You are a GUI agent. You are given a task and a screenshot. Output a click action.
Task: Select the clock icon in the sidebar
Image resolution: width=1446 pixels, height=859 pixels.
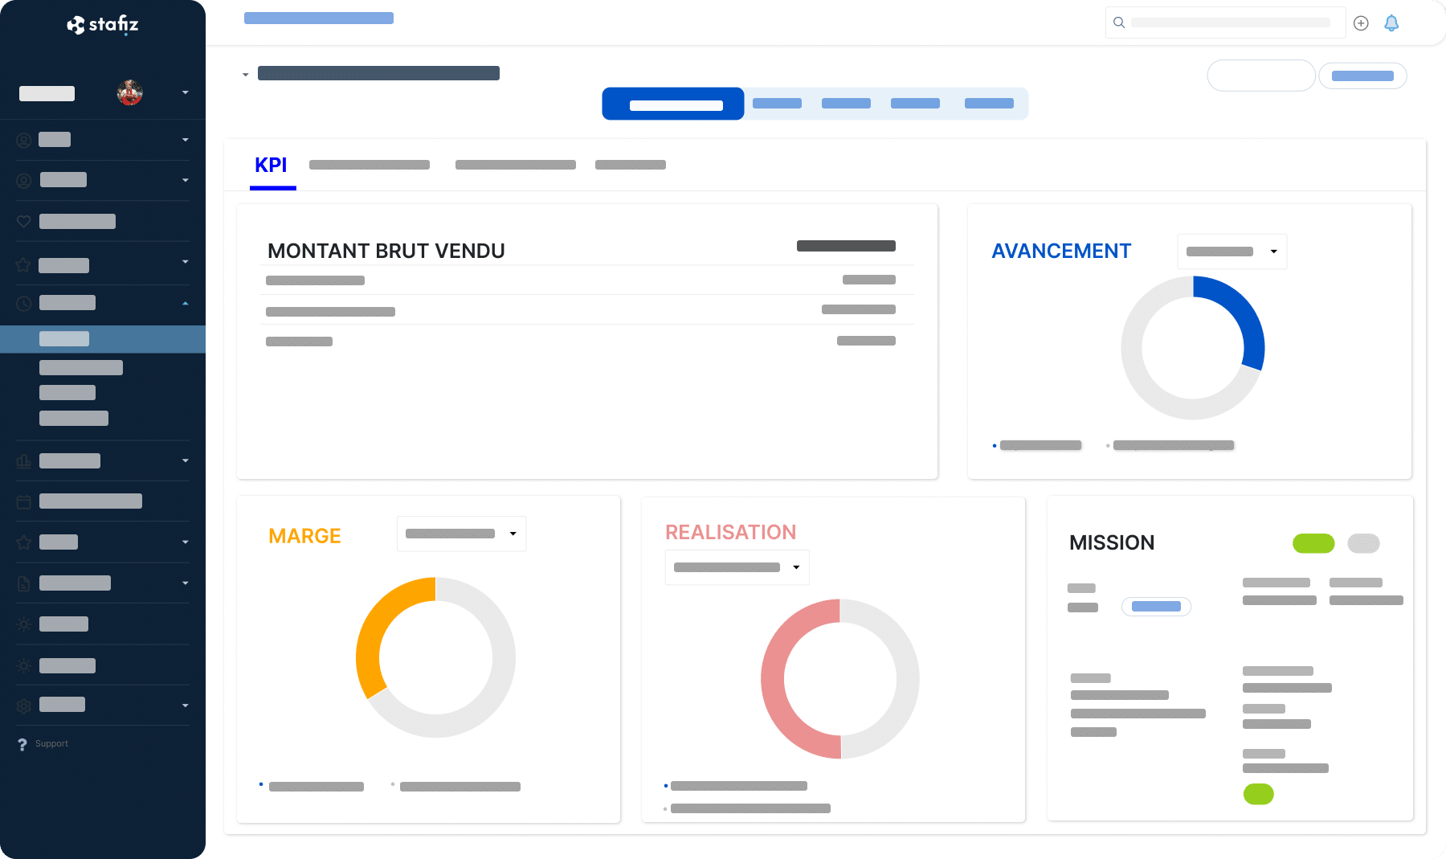tap(24, 303)
